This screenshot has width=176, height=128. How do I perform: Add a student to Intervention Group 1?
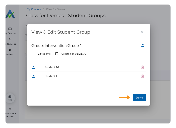click(x=142, y=45)
